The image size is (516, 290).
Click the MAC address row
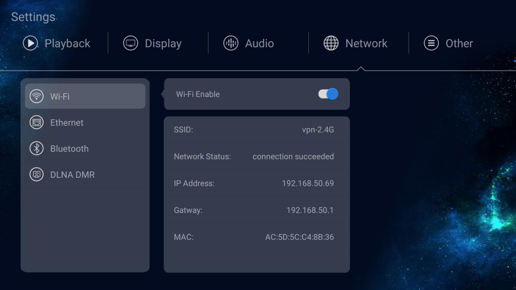257,237
